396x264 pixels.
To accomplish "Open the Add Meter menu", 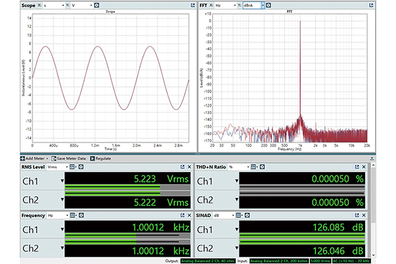I will pyautogui.click(x=34, y=158).
